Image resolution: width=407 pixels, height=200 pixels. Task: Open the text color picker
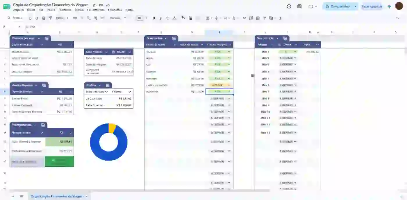click(x=174, y=18)
